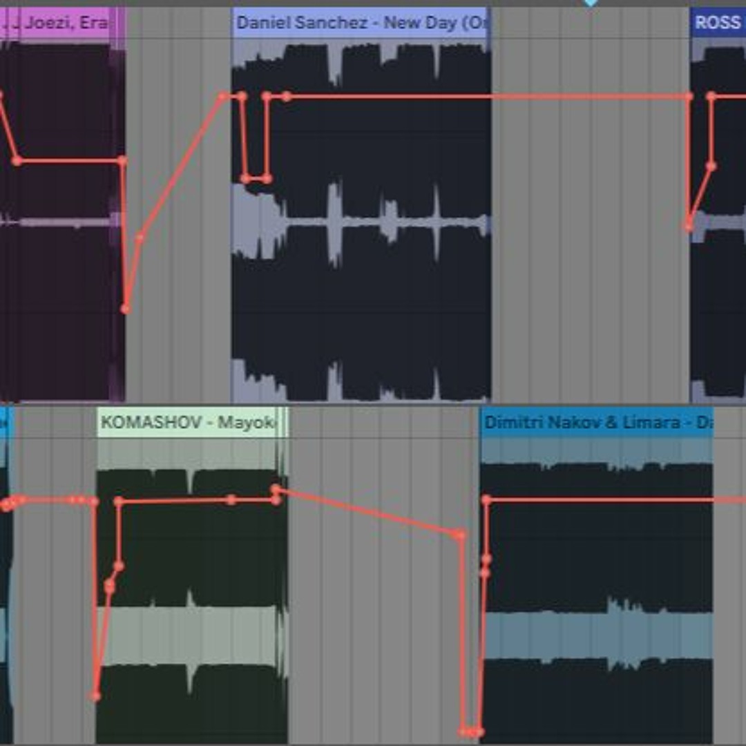
Task: Select the ROSS clip title bar
Action: [718, 22]
